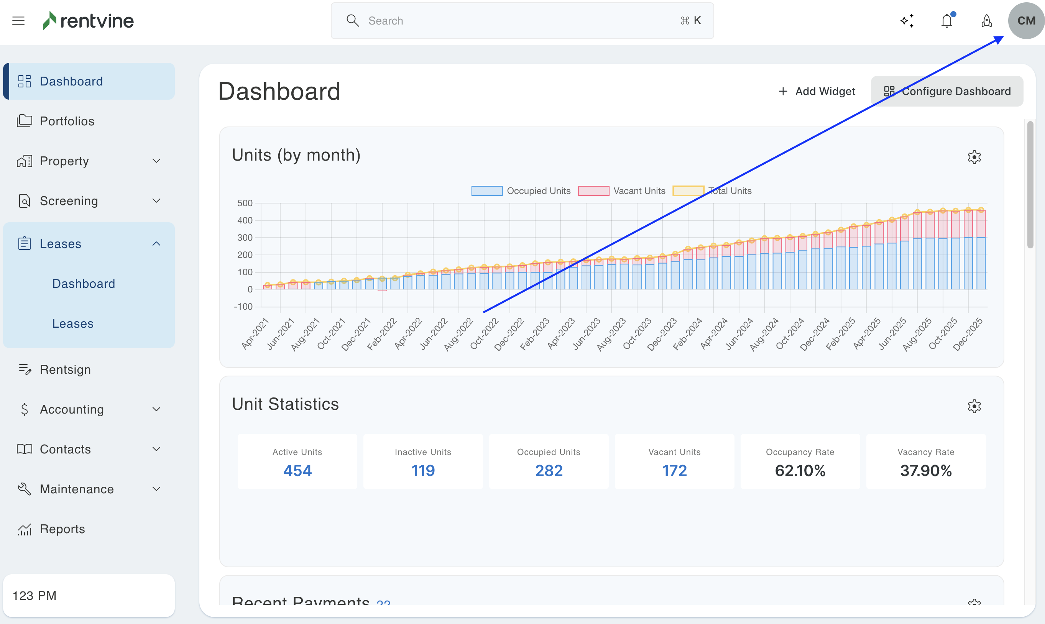
Task: Open Portfolios from the sidebar
Action: (67, 121)
